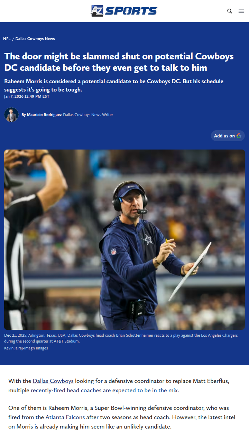Open the hamburger menu icon

point(241,11)
